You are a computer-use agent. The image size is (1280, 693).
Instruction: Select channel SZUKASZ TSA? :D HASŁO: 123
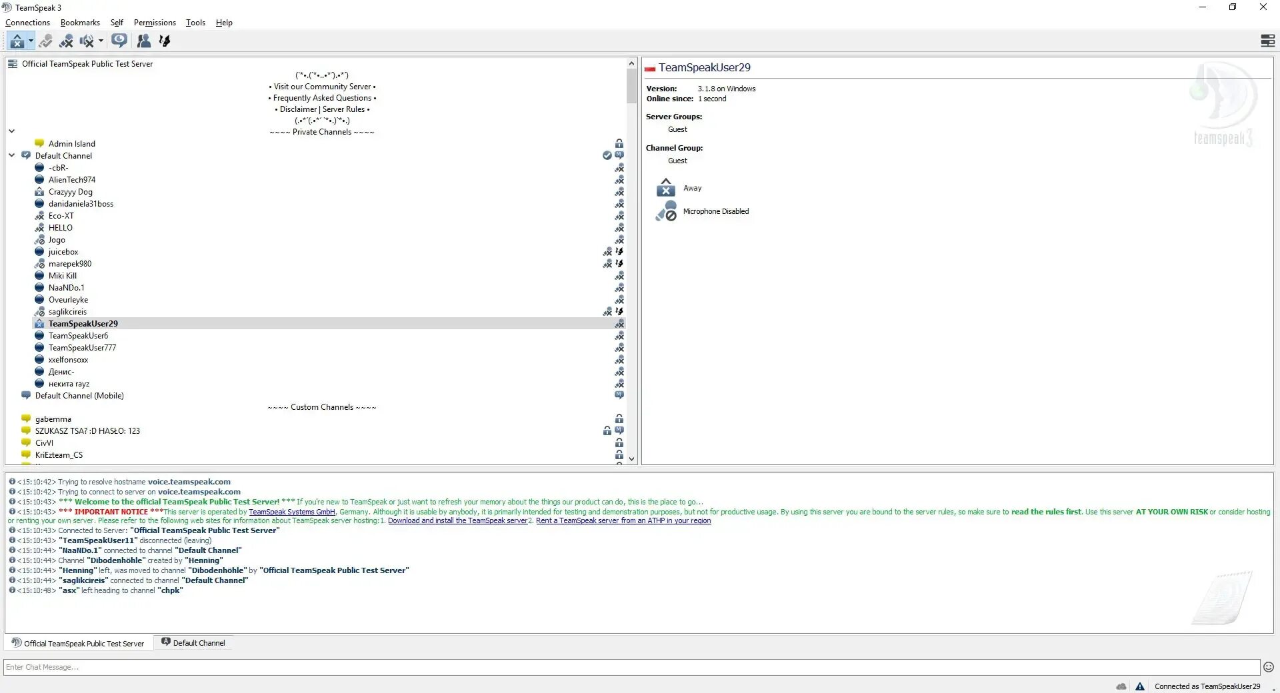point(87,430)
